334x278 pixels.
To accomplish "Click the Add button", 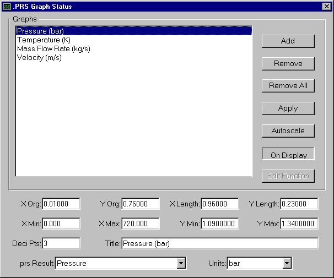I will (x=288, y=41).
